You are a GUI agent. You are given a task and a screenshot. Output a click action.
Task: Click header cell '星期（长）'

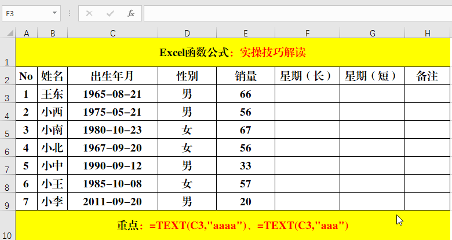[x=307, y=76]
